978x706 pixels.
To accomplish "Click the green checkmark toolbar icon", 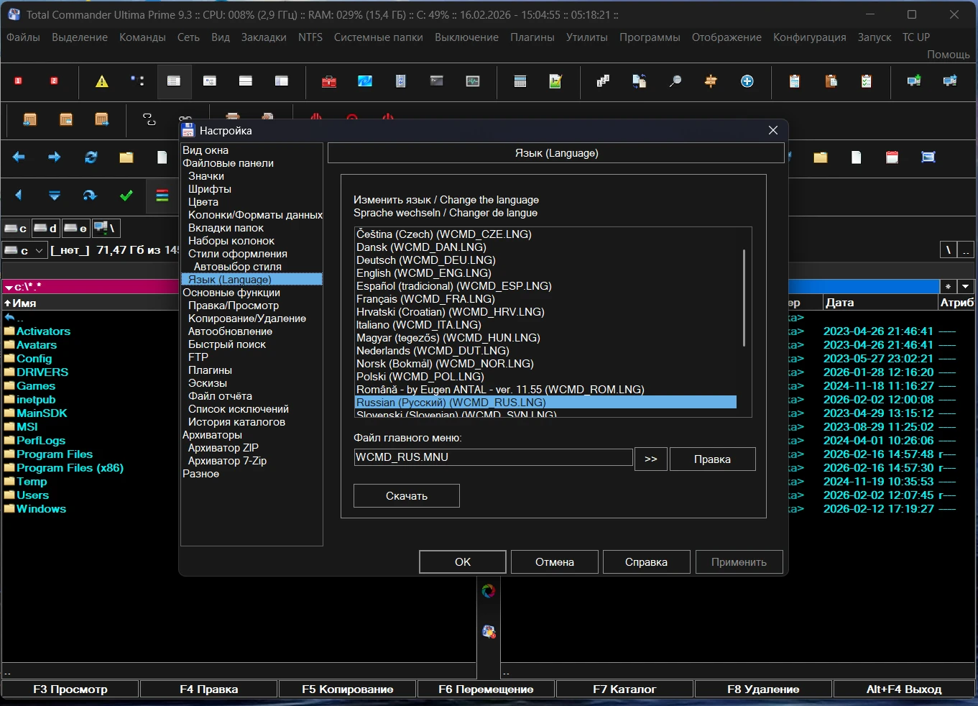I will [x=126, y=196].
